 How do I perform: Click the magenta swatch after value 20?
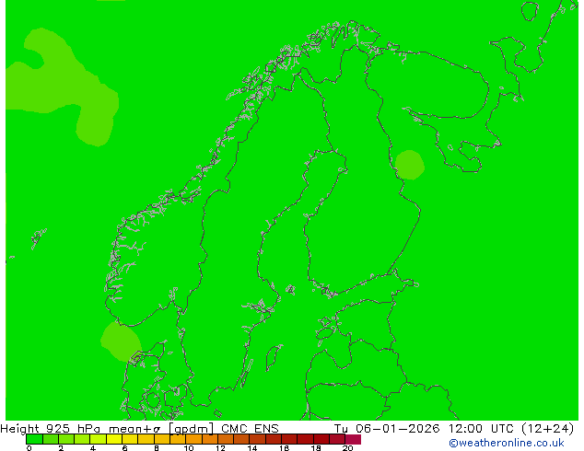click(x=353, y=439)
